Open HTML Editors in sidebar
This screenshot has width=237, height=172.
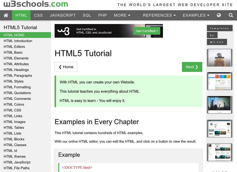point(25,47)
